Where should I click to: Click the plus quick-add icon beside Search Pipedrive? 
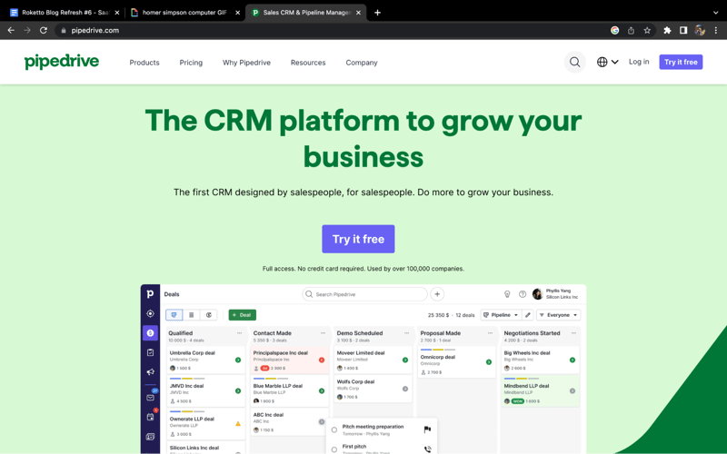click(x=437, y=294)
